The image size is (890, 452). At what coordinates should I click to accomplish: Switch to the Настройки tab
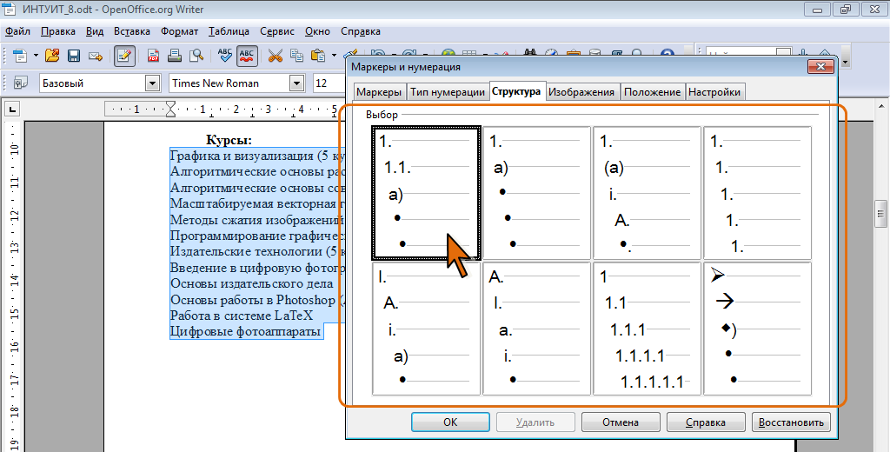pyautogui.click(x=714, y=92)
